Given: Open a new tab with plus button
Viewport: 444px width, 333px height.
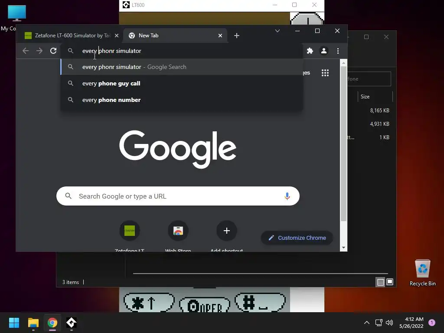Looking at the screenshot, I should coord(237,36).
